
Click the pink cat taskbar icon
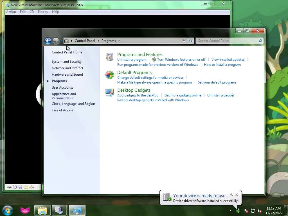[25, 210]
